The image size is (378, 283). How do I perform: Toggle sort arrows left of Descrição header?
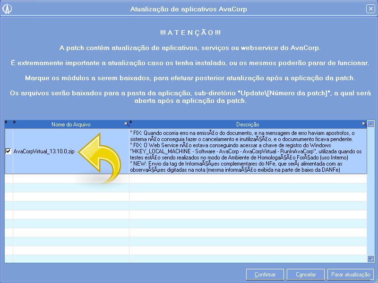coord(131,122)
